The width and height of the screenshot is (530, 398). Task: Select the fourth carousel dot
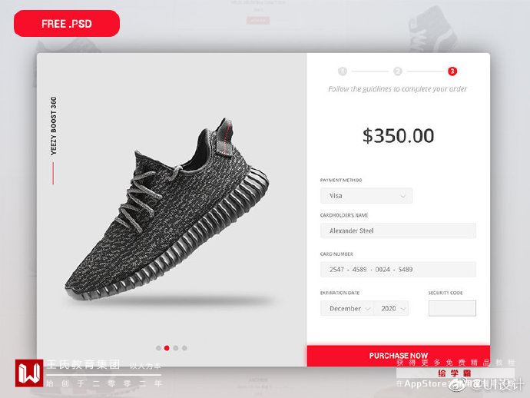(184, 348)
